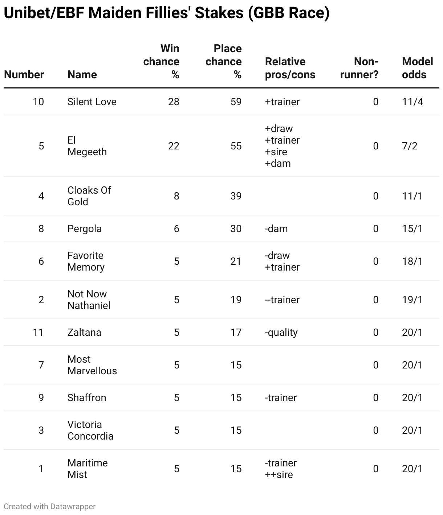Click Shaffron's -trainer cons cell
This screenshot has height=515, width=443.
tap(281, 397)
